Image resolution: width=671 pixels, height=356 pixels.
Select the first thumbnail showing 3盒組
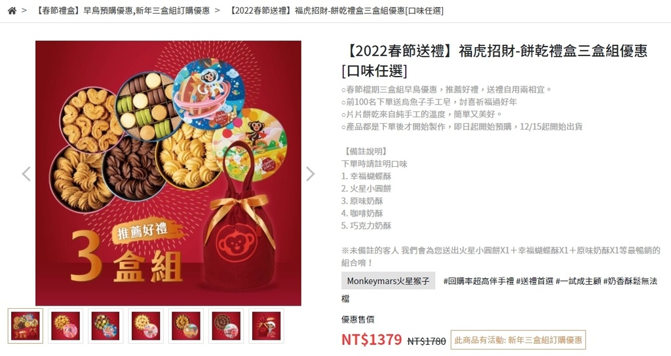26,326
